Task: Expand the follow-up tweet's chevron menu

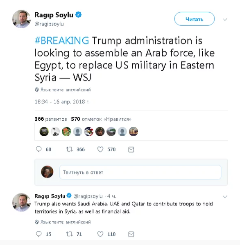Action: tap(225, 197)
